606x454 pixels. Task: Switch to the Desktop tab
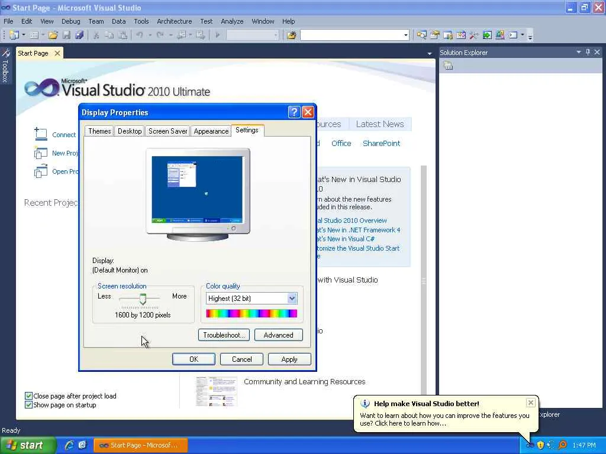(x=130, y=131)
